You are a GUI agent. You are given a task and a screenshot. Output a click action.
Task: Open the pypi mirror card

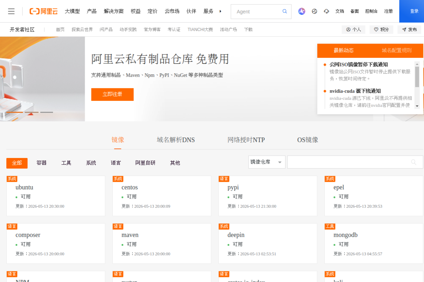268,196
